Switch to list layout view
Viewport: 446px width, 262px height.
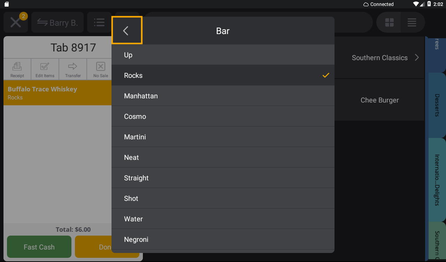[412, 22]
